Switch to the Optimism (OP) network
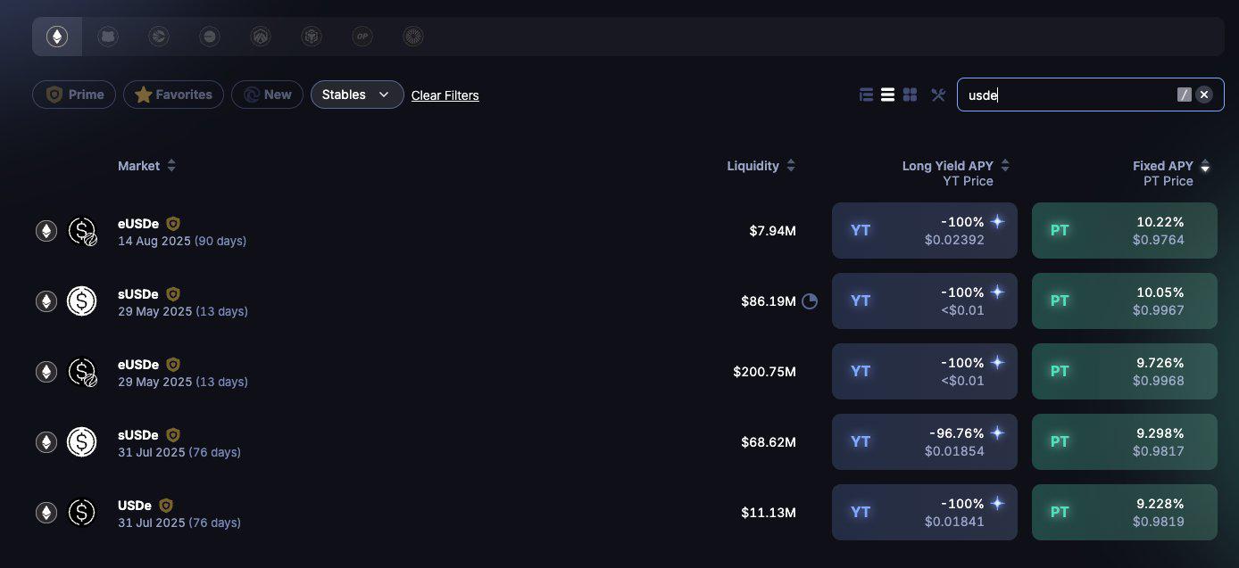 pos(362,37)
